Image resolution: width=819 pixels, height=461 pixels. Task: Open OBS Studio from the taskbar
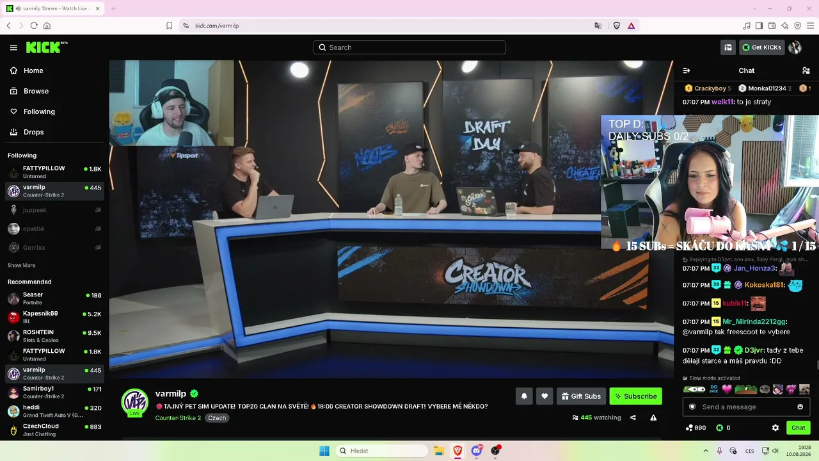tap(495, 451)
